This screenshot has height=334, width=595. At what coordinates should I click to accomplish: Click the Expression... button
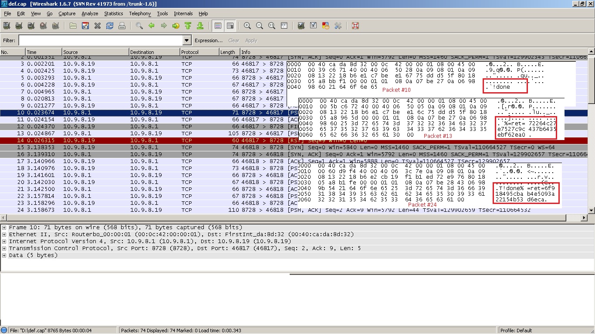coord(209,40)
